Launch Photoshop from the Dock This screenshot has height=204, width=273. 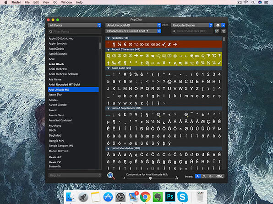click(170, 197)
